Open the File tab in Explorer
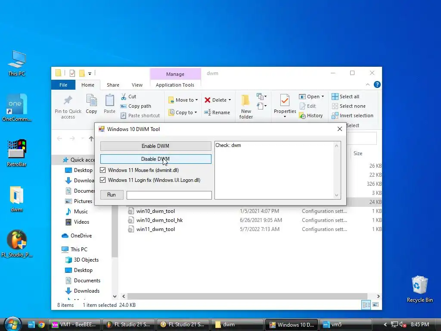This screenshot has width=441, height=331. click(63, 85)
